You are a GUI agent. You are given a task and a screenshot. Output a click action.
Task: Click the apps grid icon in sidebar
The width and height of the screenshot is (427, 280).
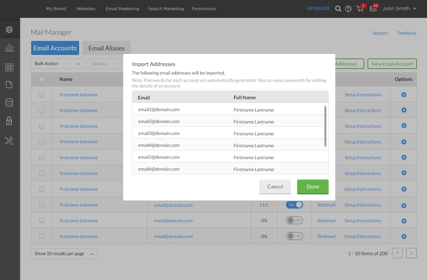[9, 67]
